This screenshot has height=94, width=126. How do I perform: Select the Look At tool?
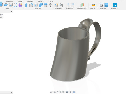click(55, 92)
